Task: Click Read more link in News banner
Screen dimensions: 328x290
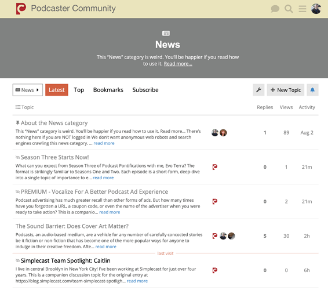Action: (178, 64)
